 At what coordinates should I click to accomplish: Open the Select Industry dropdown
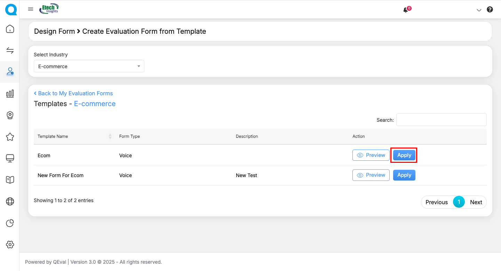[89, 66]
